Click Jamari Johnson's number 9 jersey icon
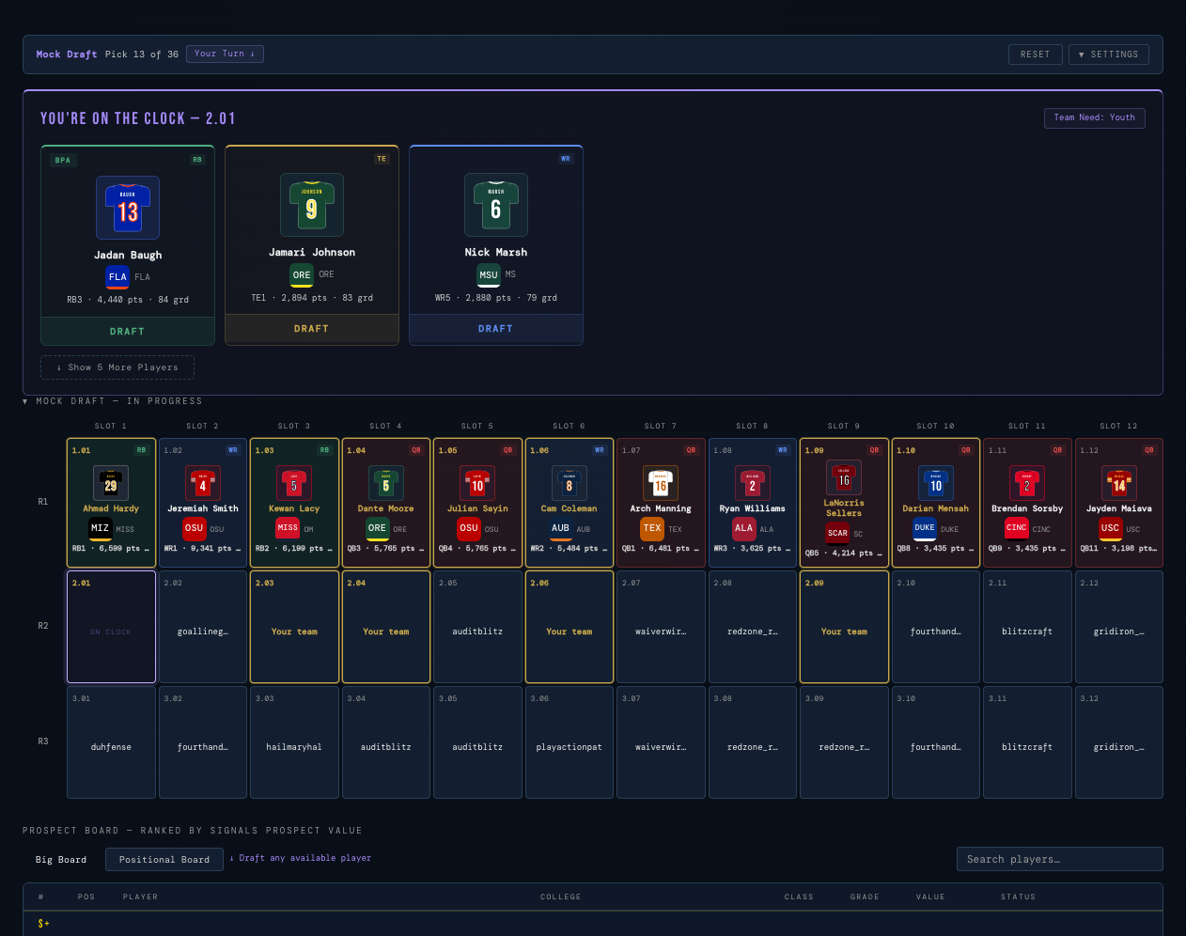The height and width of the screenshot is (936, 1186). click(x=312, y=205)
